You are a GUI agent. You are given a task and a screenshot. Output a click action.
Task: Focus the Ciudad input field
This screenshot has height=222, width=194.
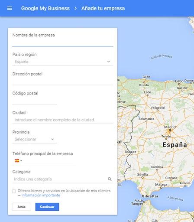coord(63,120)
